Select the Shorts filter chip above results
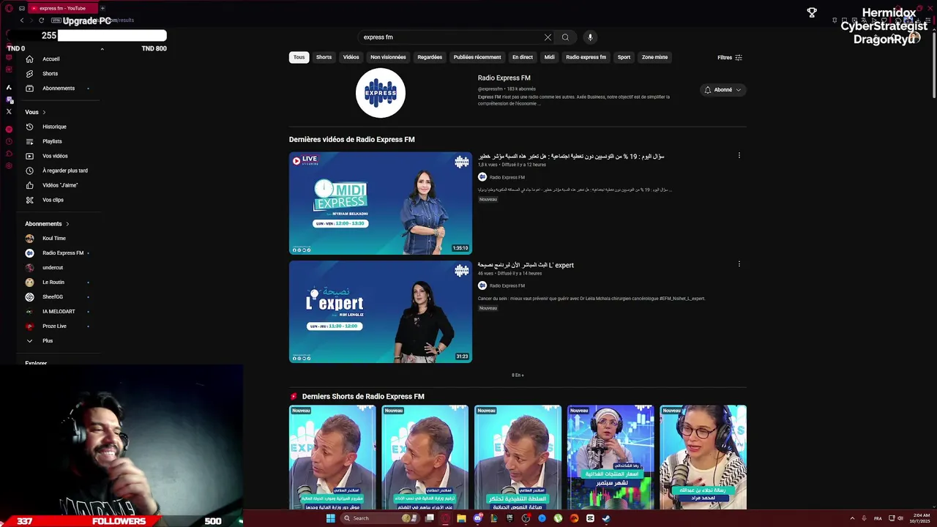 click(x=324, y=57)
